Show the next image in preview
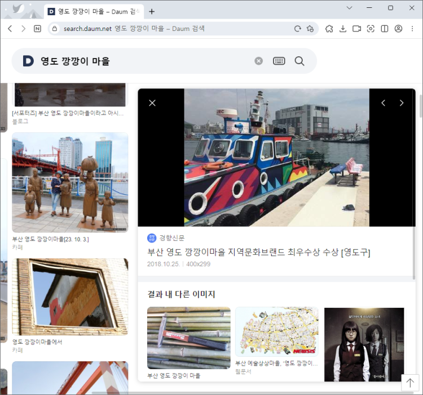The image size is (423, 395). 402,103
